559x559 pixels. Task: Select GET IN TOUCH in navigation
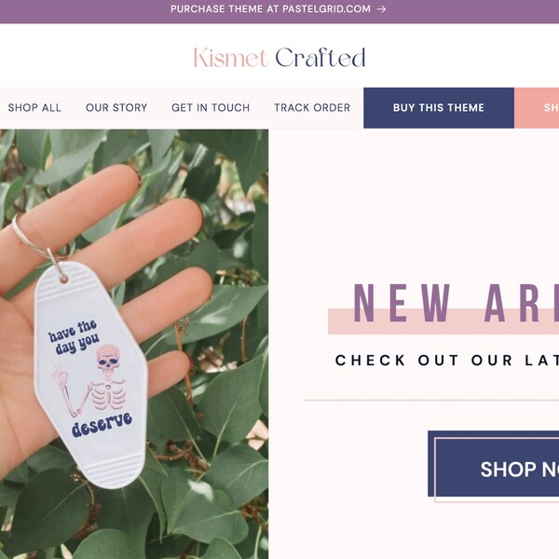click(x=211, y=108)
